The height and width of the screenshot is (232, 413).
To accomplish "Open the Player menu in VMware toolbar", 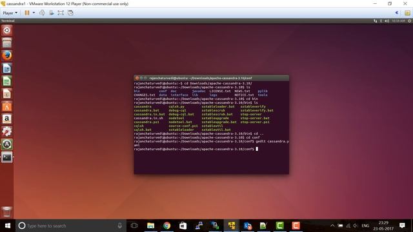I will pyautogui.click(x=10, y=13).
